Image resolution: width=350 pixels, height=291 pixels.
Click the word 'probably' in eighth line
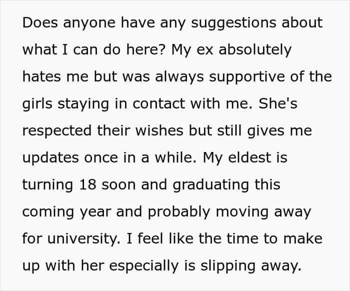tap(179, 212)
